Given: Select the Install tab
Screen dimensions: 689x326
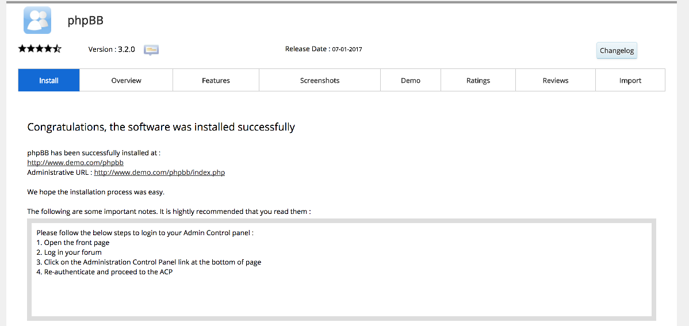Looking at the screenshot, I should point(49,80).
